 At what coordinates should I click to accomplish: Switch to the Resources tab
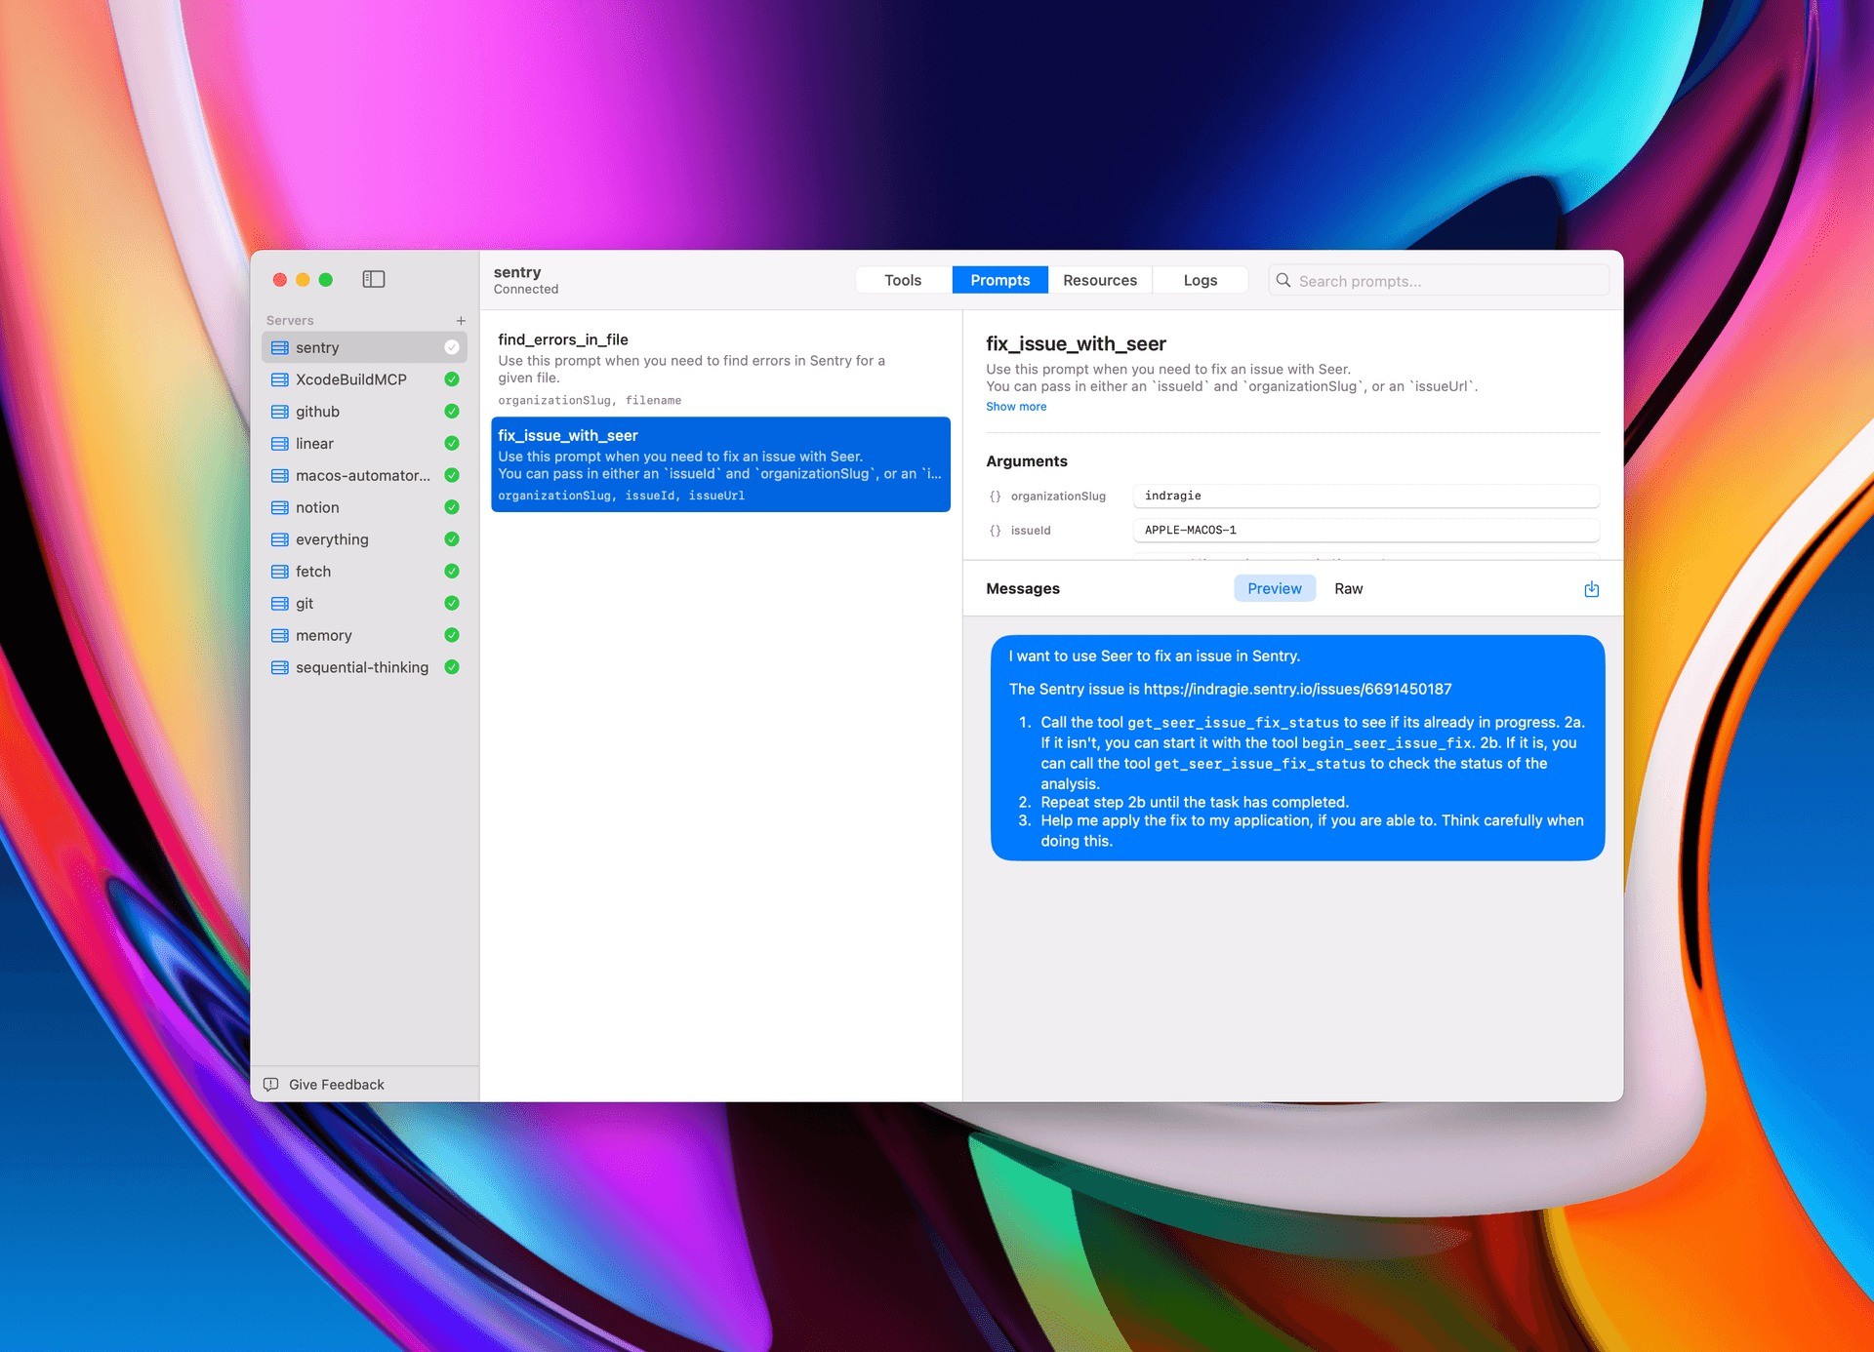click(x=1100, y=280)
